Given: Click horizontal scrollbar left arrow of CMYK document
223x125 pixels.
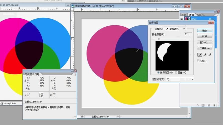Looking at the screenshot, I should (x=121, y=116).
